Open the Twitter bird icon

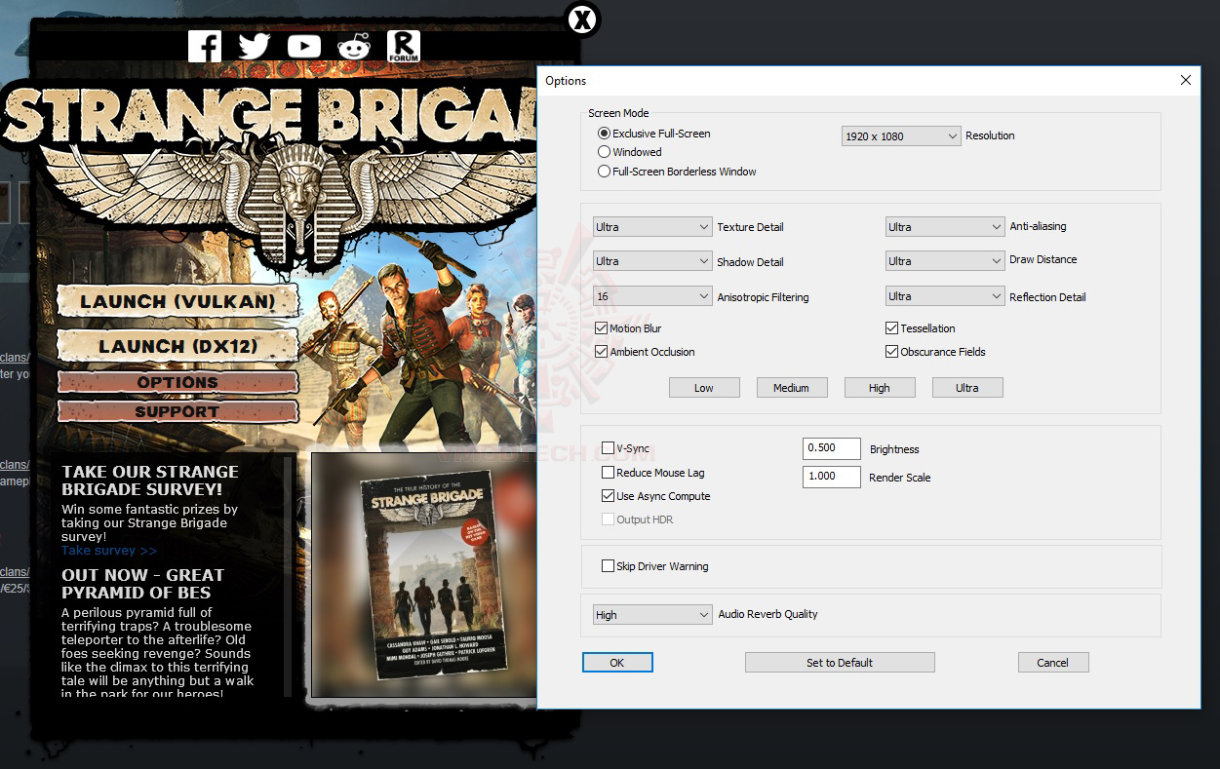(255, 46)
